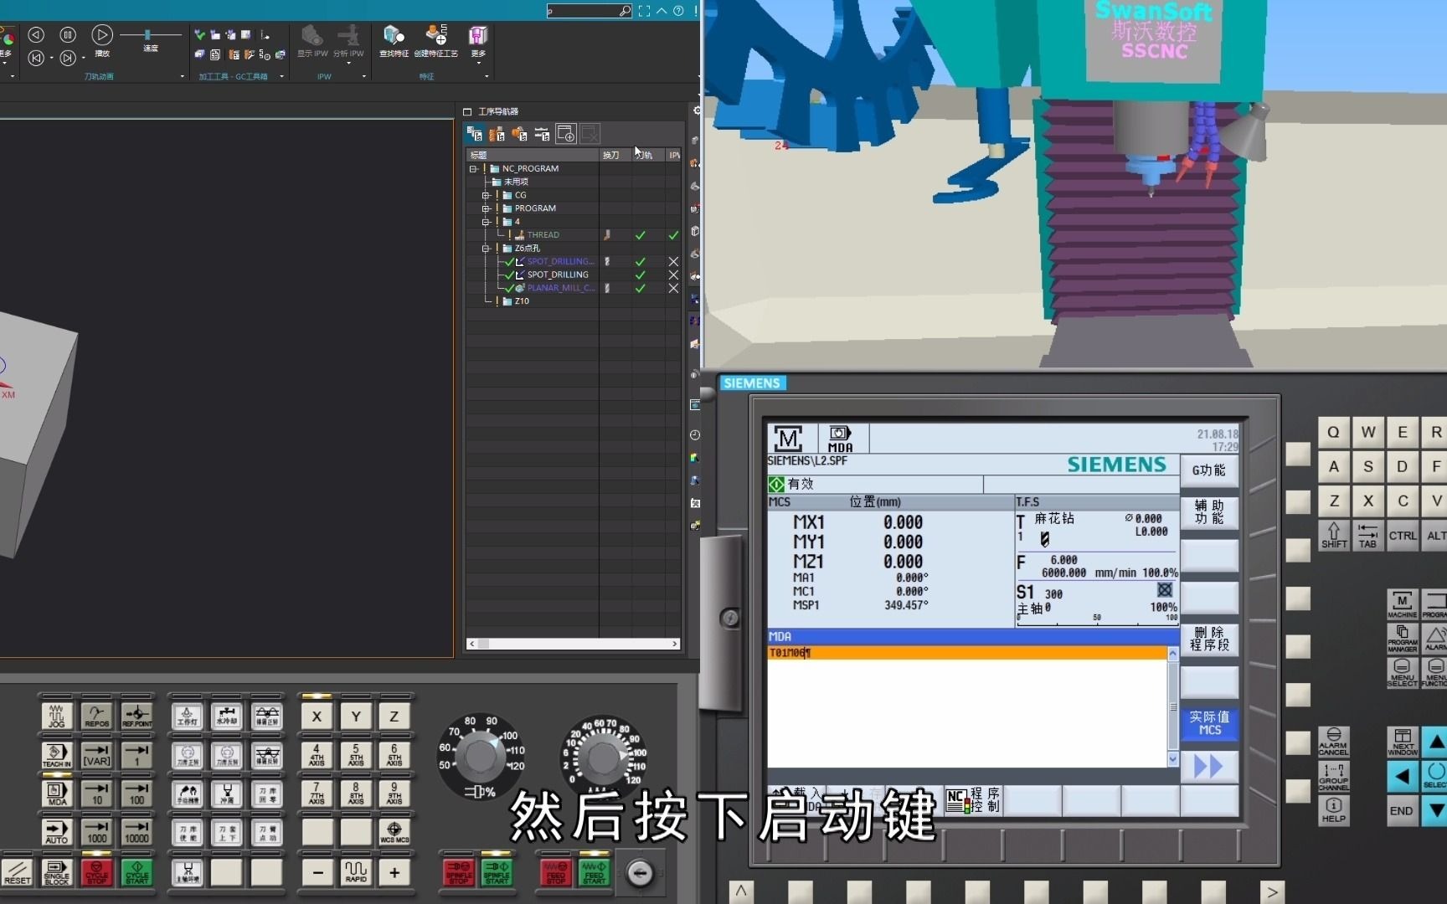Open Find Feature (查找特征) tool
Viewport: 1447px width, 904px height.
394,41
